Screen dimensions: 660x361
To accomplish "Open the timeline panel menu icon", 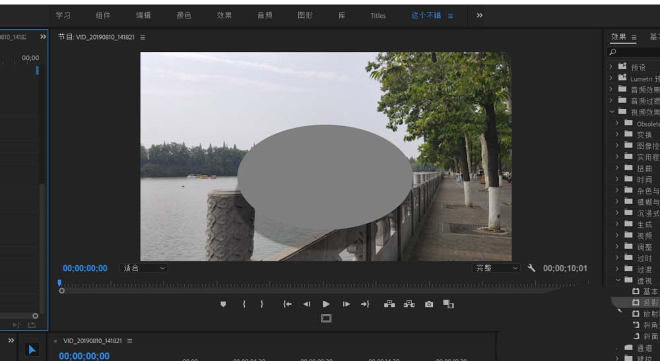I will coord(129,341).
